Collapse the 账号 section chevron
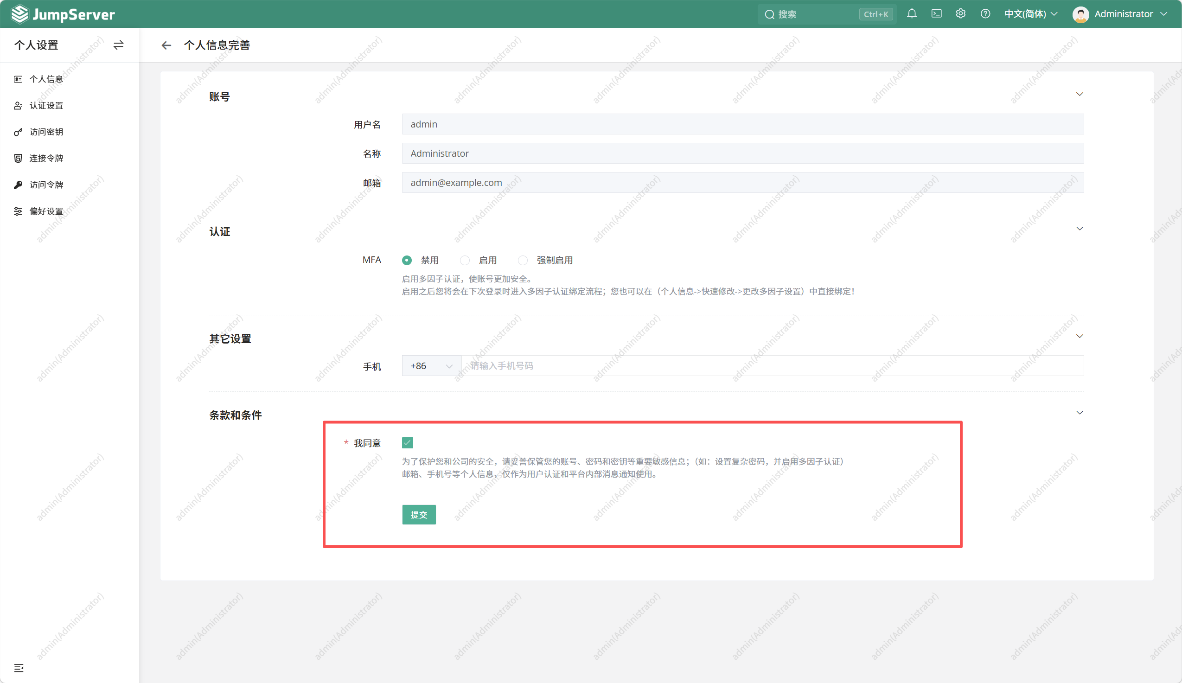Image resolution: width=1182 pixels, height=683 pixels. pos(1079,94)
